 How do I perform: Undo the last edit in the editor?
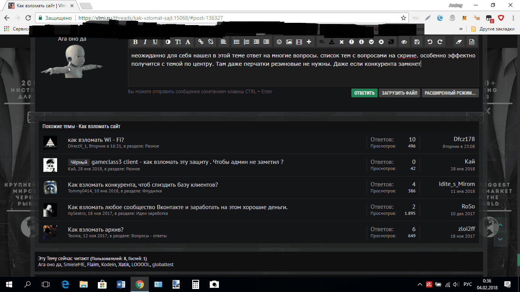[x=430, y=42]
